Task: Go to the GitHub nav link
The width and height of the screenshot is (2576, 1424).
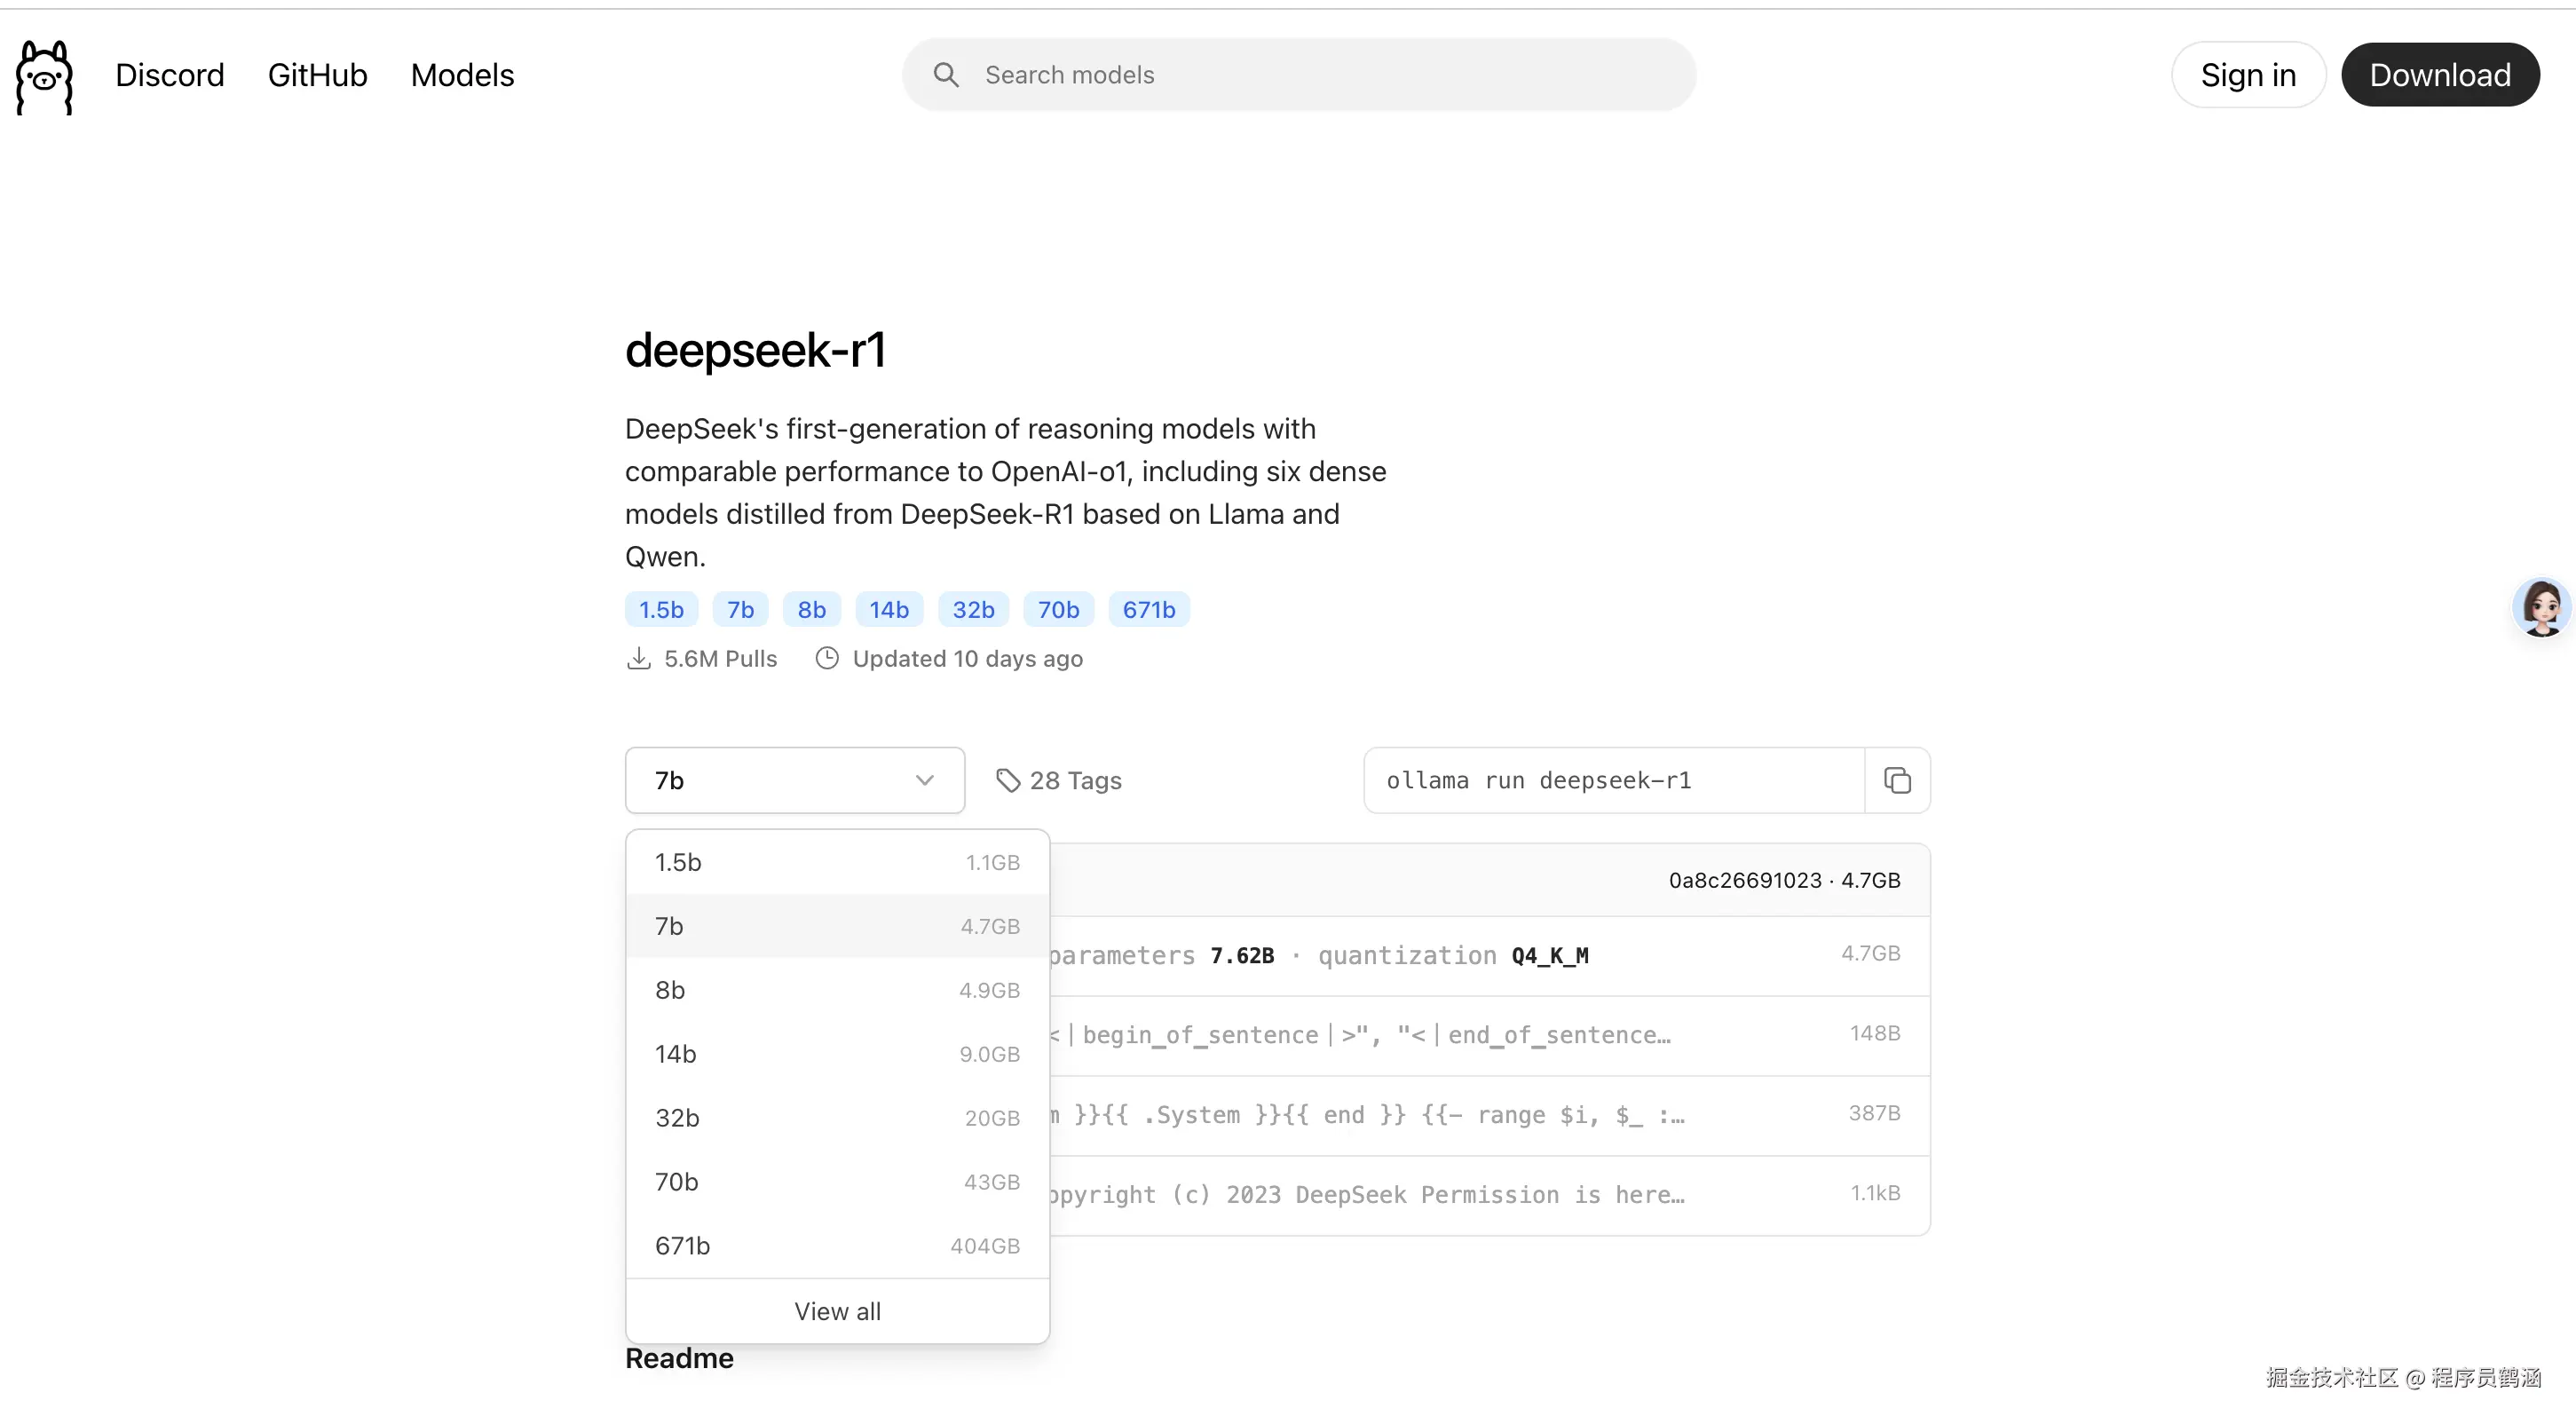Action: pyautogui.click(x=317, y=75)
